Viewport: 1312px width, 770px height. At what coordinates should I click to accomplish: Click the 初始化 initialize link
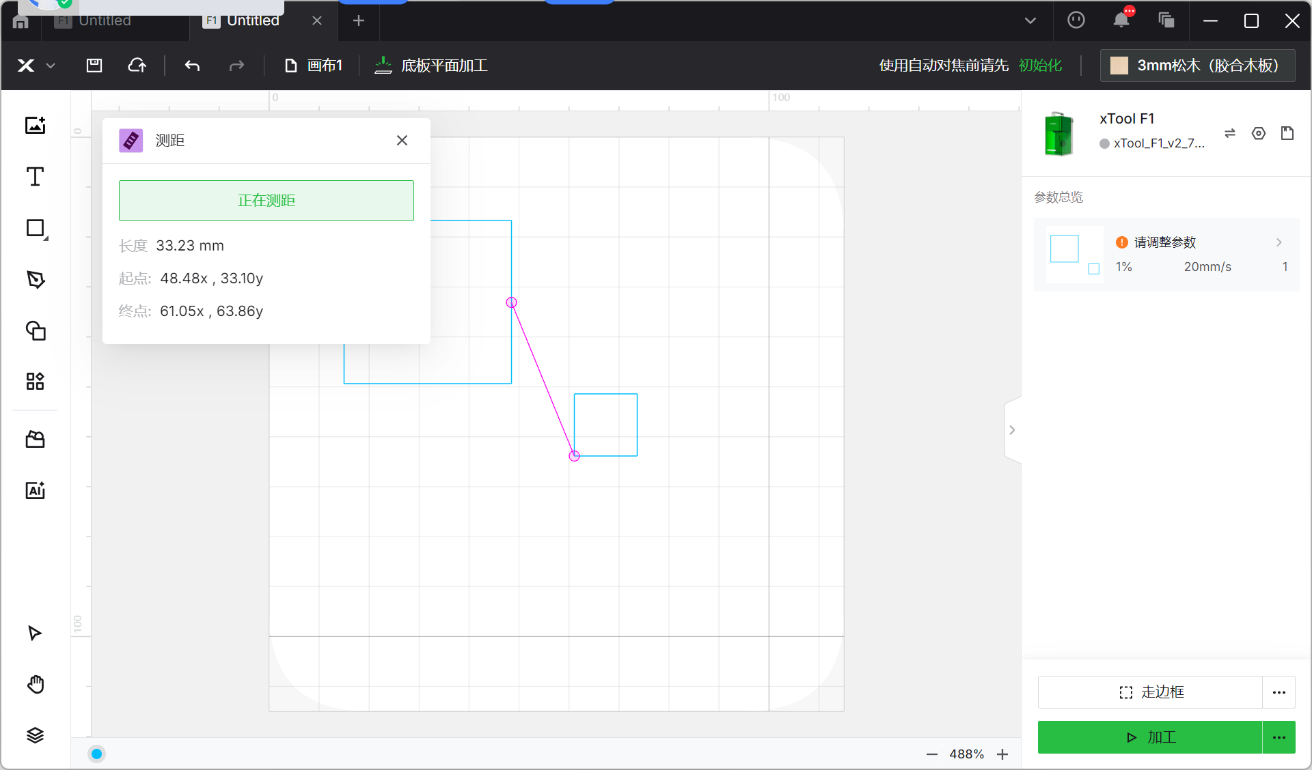coord(1039,66)
